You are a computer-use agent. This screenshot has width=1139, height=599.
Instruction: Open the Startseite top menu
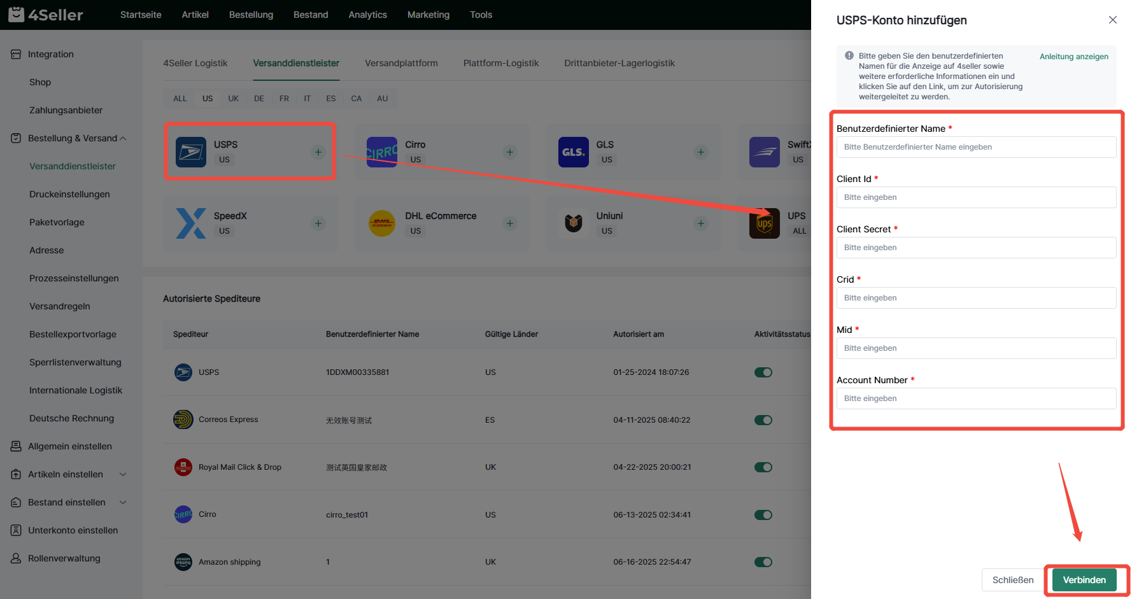click(x=141, y=15)
